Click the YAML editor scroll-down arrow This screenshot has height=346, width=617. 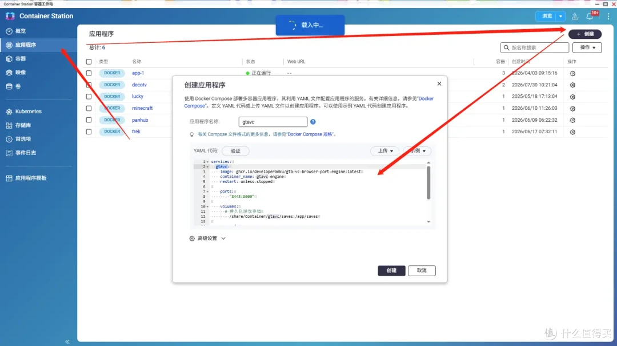pyautogui.click(x=428, y=222)
